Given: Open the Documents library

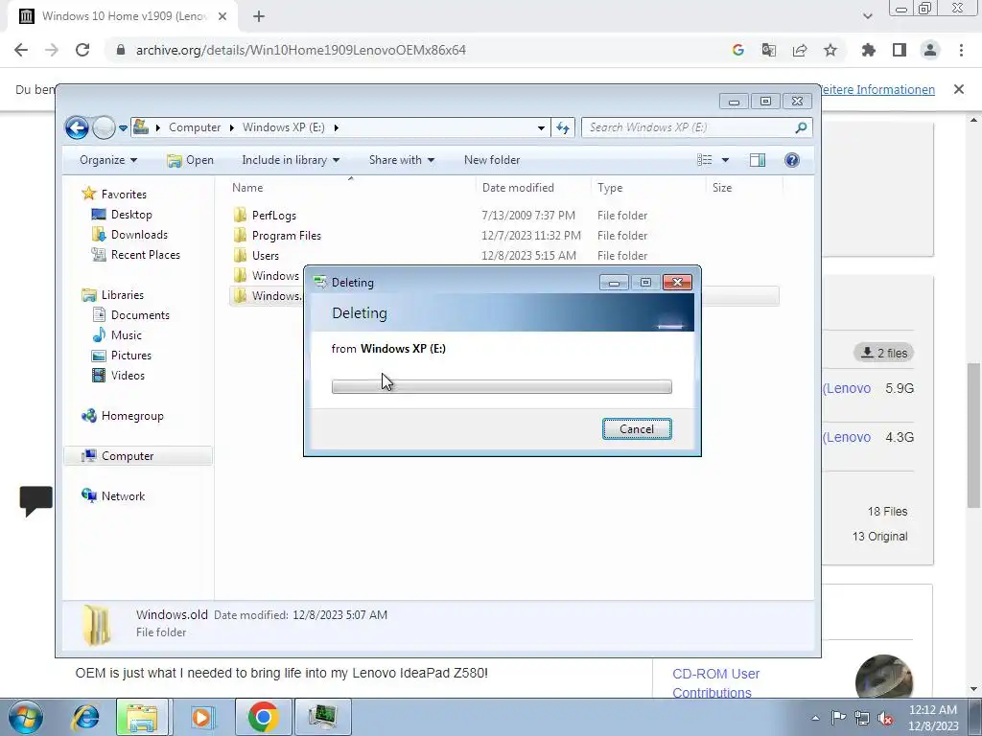Looking at the screenshot, I should tap(130, 314).
